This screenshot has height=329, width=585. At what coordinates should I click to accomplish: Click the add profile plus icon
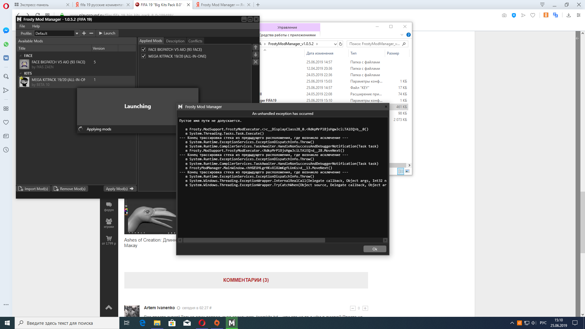[84, 33]
